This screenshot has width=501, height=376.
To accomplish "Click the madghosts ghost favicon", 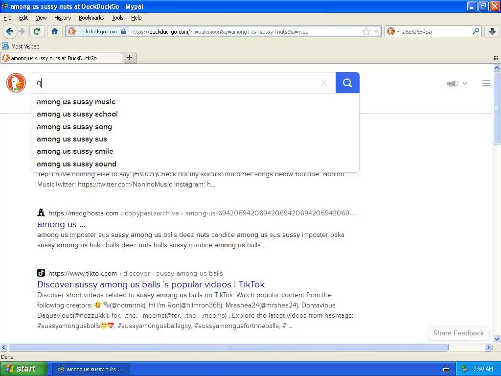I will click(x=41, y=212).
